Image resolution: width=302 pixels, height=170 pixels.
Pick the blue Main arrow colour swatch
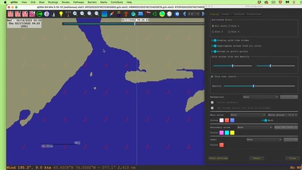232,120
